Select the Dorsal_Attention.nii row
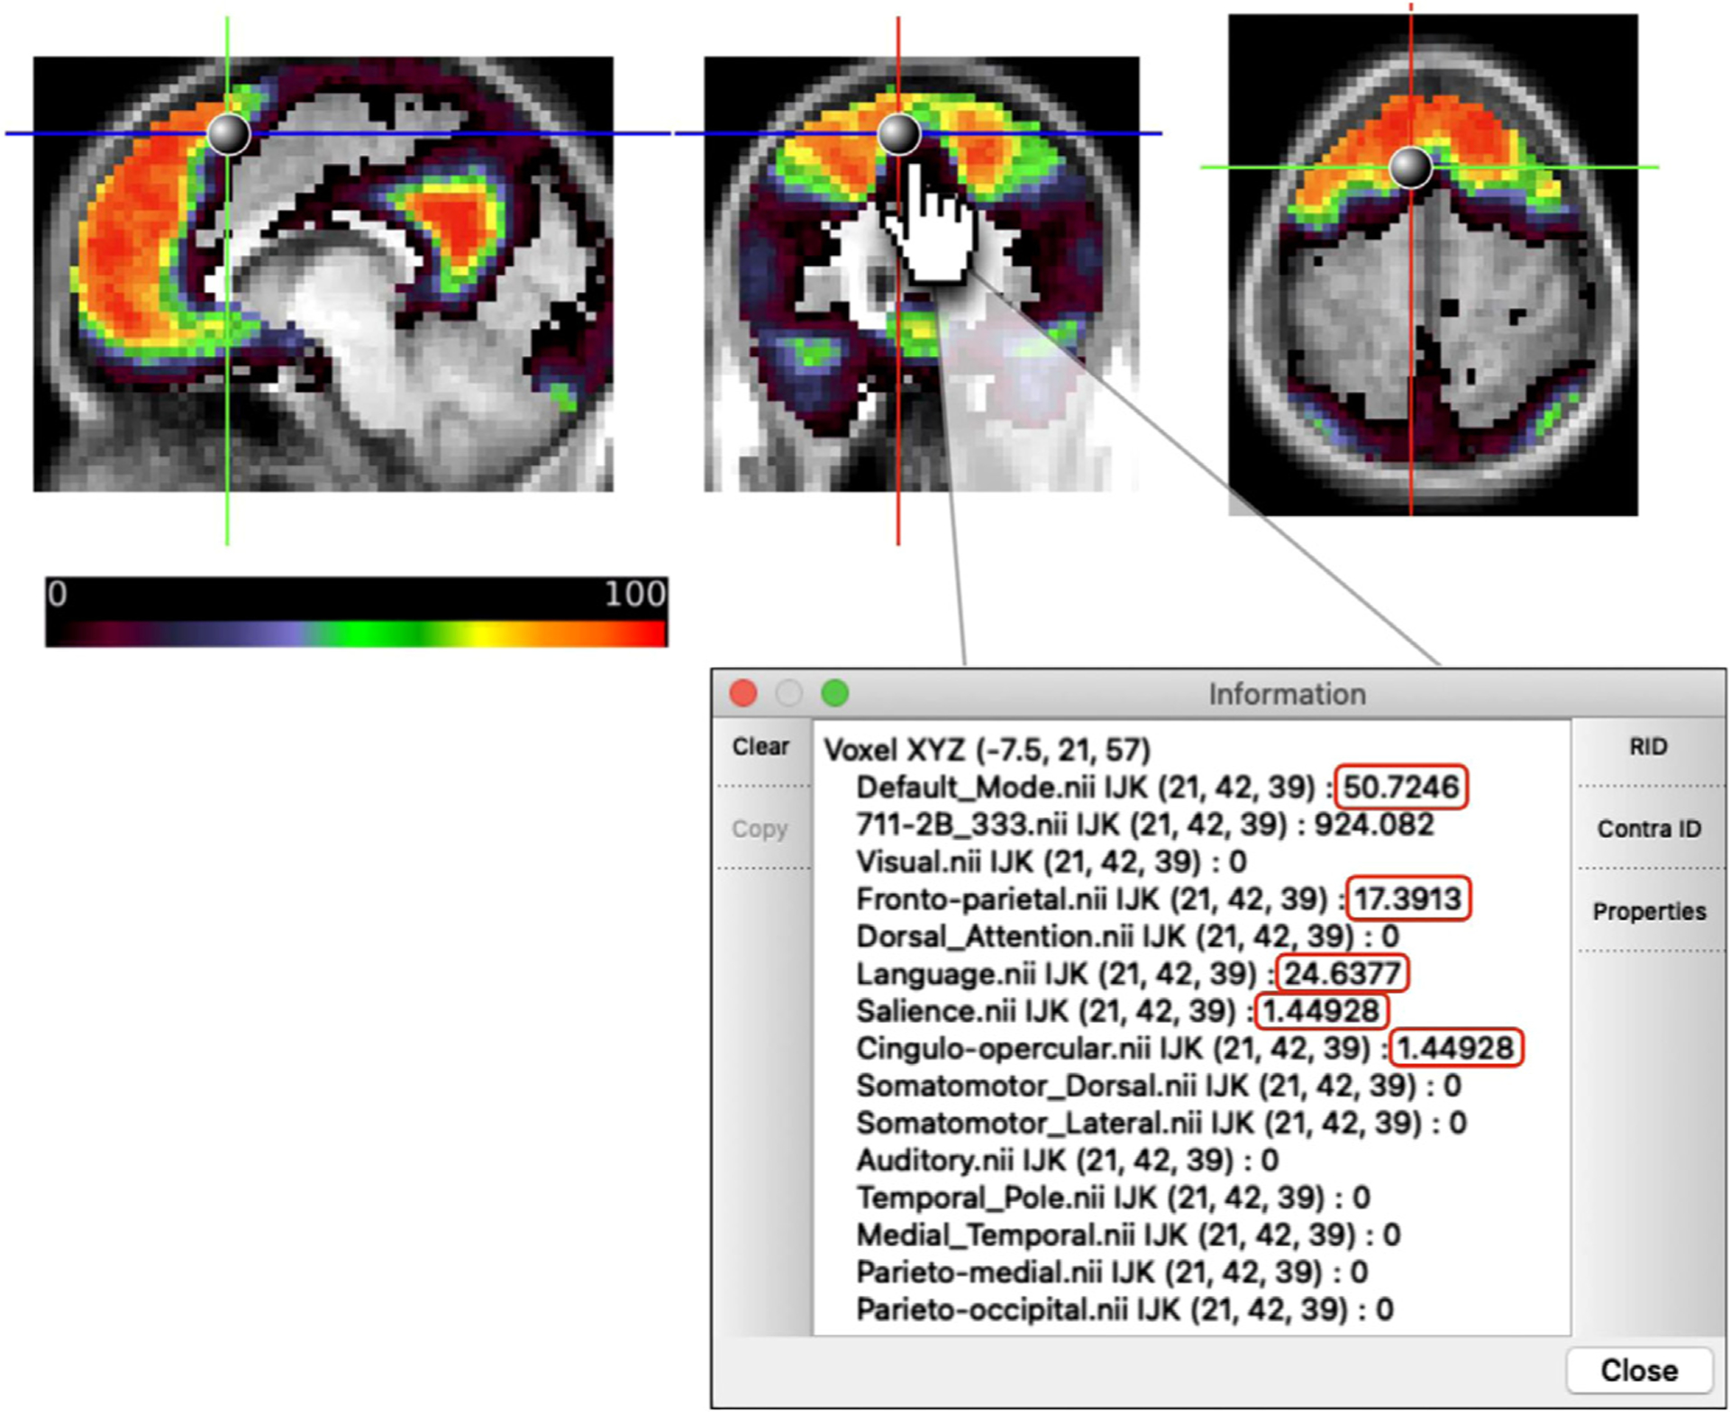Screen dimensions: 1730x1412 click(x=1127, y=936)
